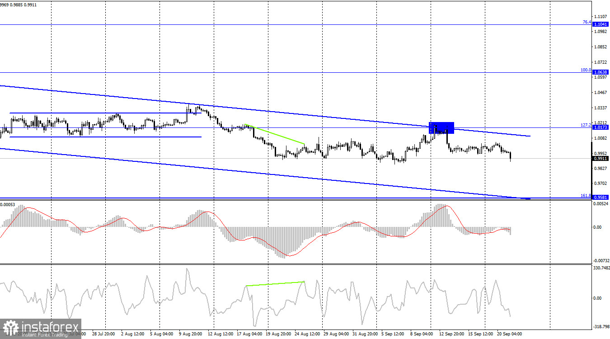This screenshot has height=339, width=610.
Task: Click the 1.0467 price axis value
Action: [x=601, y=92]
